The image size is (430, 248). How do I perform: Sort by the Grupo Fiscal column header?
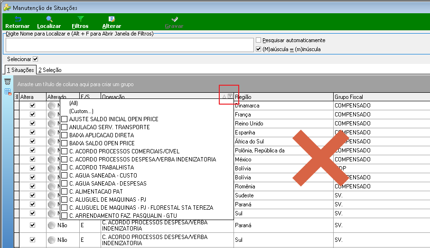tap(382, 97)
